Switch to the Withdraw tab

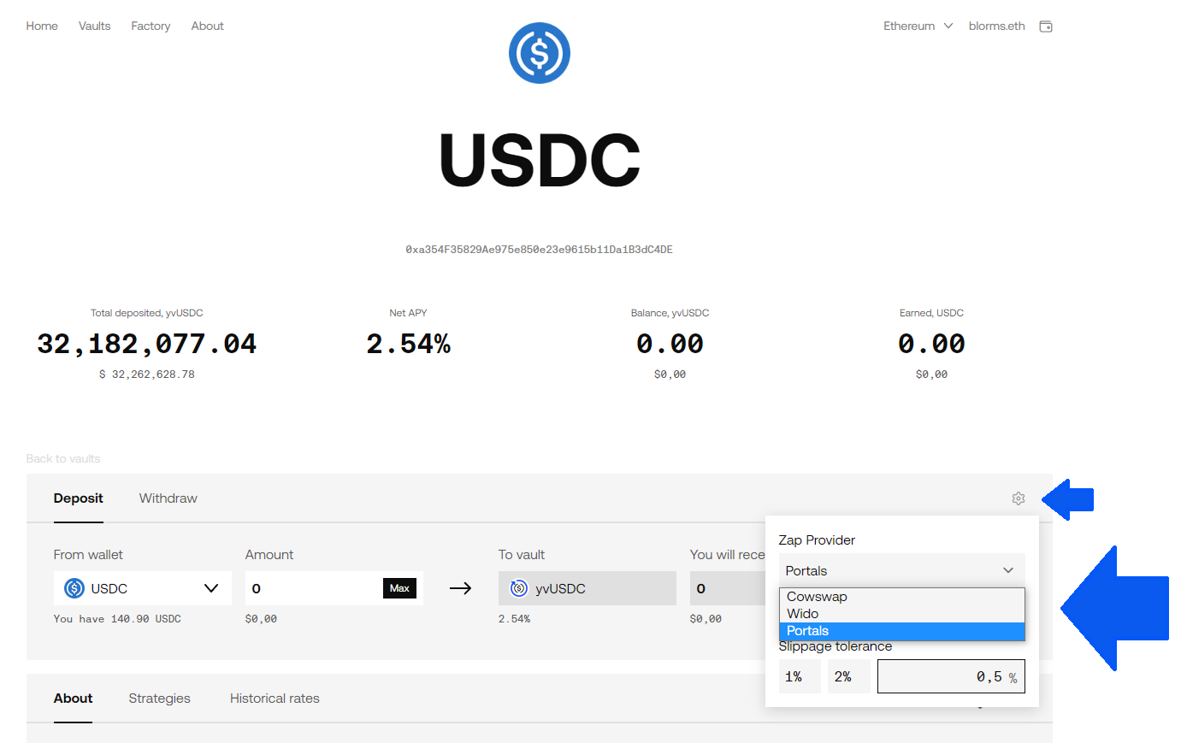[x=168, y=498]
